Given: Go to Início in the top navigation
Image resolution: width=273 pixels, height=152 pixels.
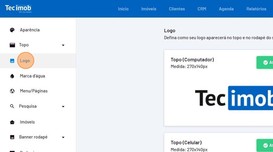Looking at the screenshot, I should 123,9.
